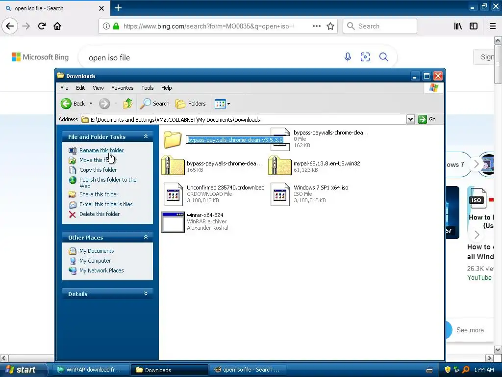Open the browser hamburger menu
The height and width of the screenshot is (377, 502).
click(x=493, y=26)
